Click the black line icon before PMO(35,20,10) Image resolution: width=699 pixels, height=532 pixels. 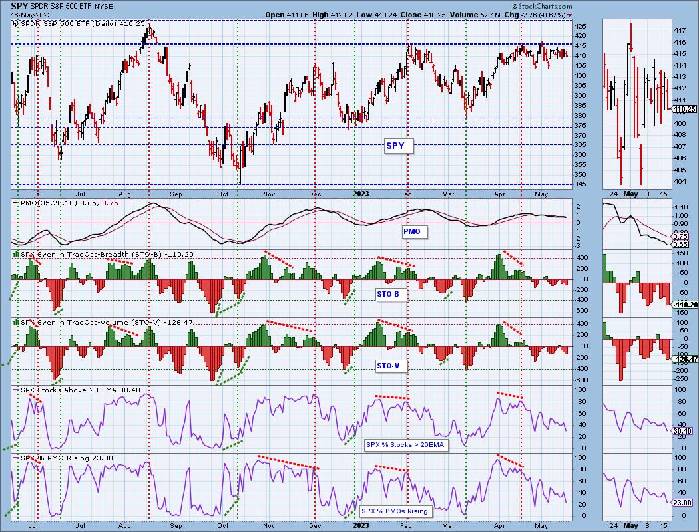[16, 203]
